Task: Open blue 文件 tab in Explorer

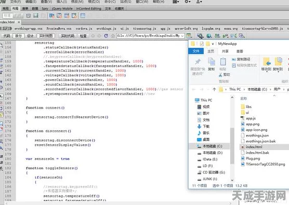Action: [x=196, y=51]
